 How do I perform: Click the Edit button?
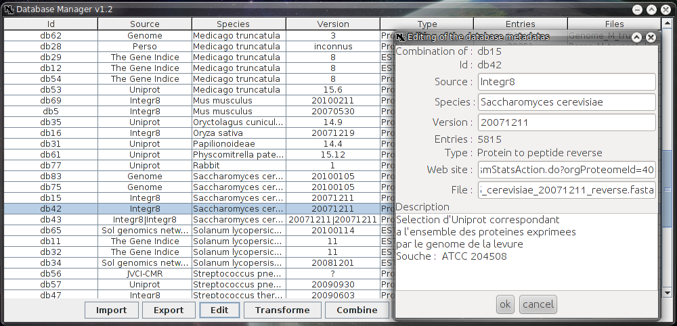tap(219, 310)
